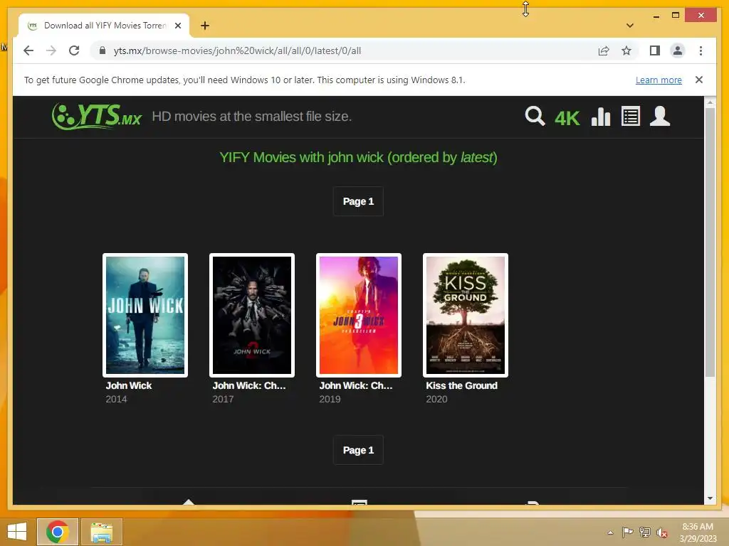Click the Chrome taskbar icon

coord(58,532)
